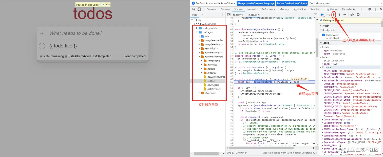Expand the reactivity/src folder
Image resolution: width=383 pixels, height=157 pixels.
click(x=200, y=48)
